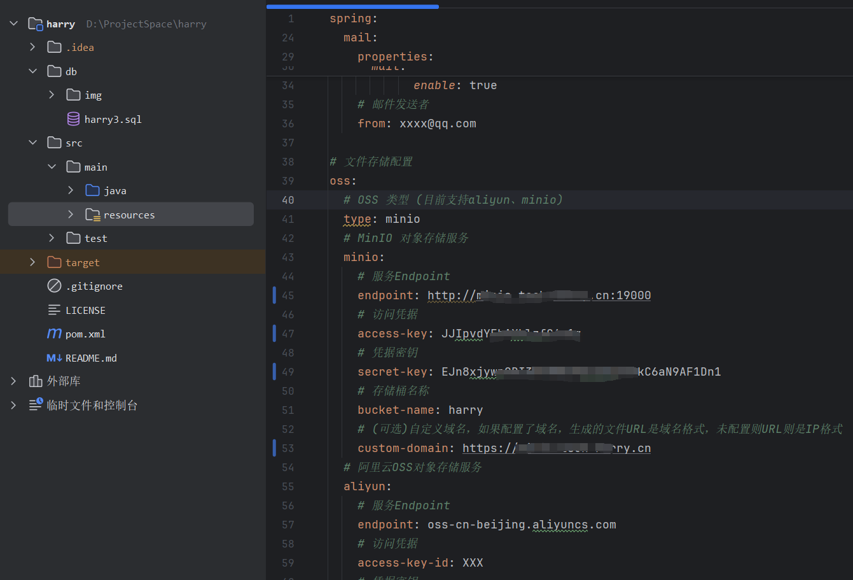The image size is (853, 580).
Task: Open README.md in the project tree
Action: click(x=91, y=358)
